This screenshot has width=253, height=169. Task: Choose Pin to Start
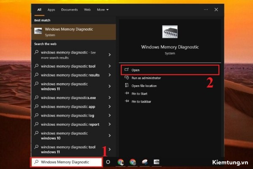click(x=139, y=94)
